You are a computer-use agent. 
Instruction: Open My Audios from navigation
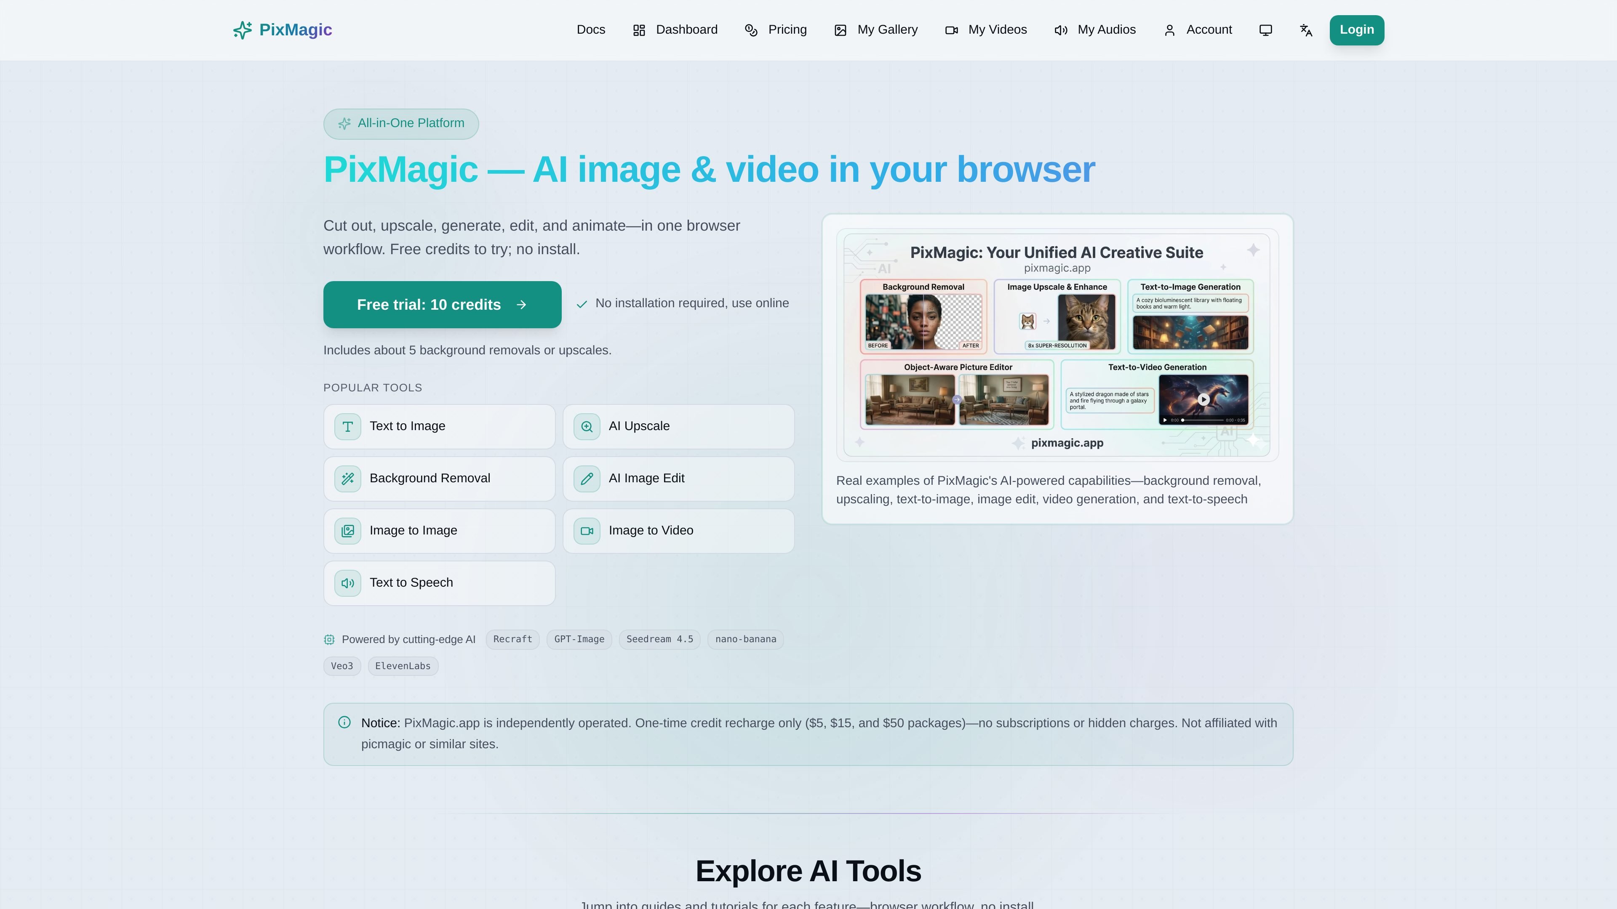[1095, 29]
